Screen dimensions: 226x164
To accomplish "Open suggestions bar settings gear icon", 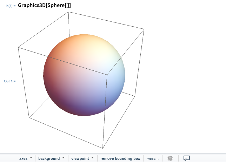I will point(170,158).
